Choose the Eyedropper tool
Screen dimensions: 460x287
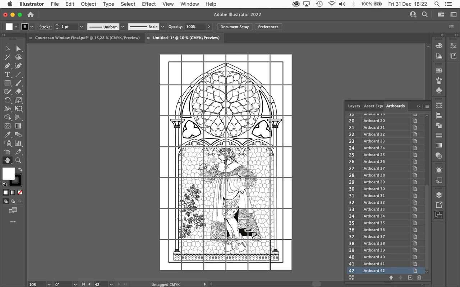(8, 135)
